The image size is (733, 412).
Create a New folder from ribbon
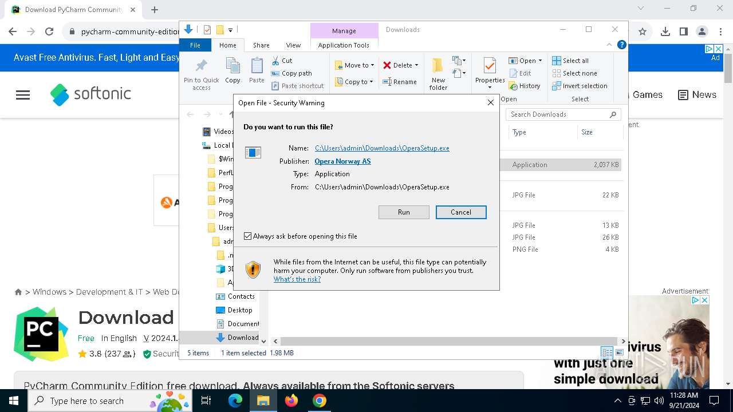click(x=438, y=73)
